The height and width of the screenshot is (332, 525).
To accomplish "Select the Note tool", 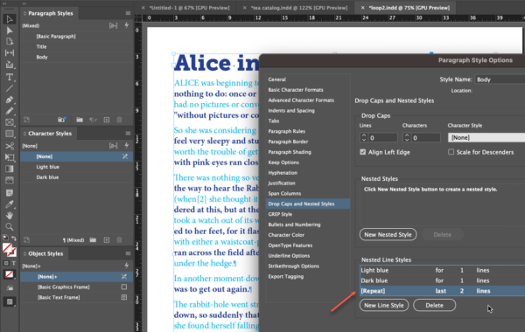I will [10, 193].
